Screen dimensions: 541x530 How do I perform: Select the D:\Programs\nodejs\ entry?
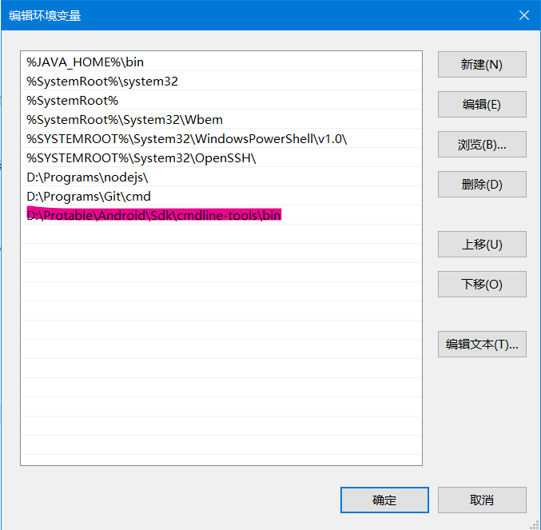221,177
